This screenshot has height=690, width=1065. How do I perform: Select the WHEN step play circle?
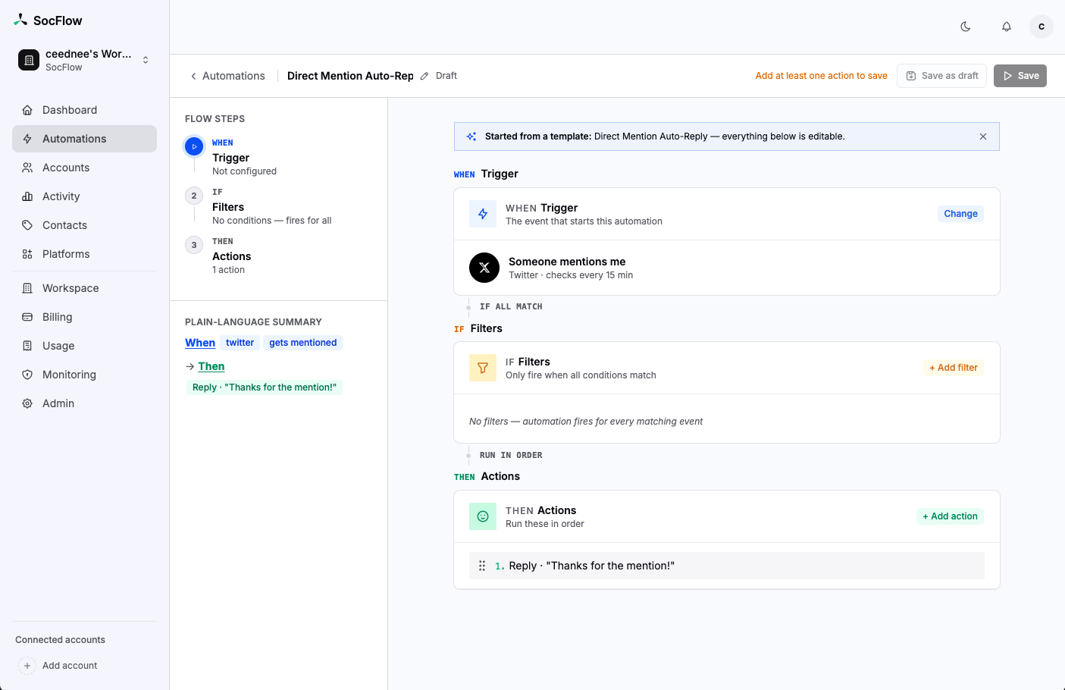[x=194, y=146]
